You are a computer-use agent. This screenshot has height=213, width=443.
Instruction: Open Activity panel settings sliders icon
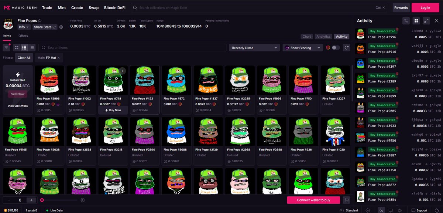[406, 21]
